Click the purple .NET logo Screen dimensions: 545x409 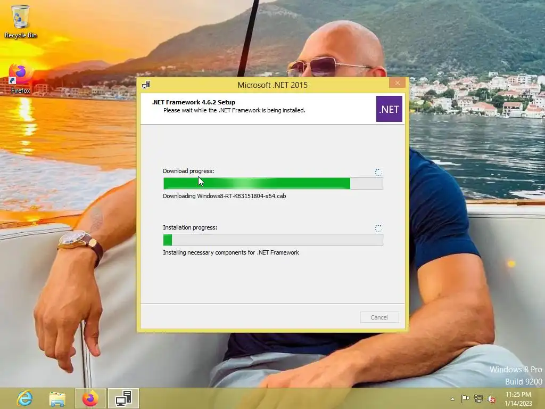pos(389,109)
